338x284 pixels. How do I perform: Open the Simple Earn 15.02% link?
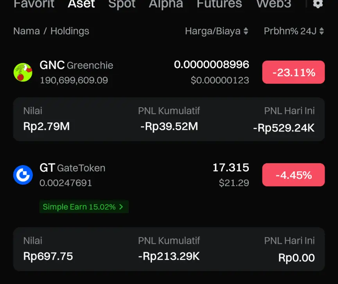tap(84, 207)
